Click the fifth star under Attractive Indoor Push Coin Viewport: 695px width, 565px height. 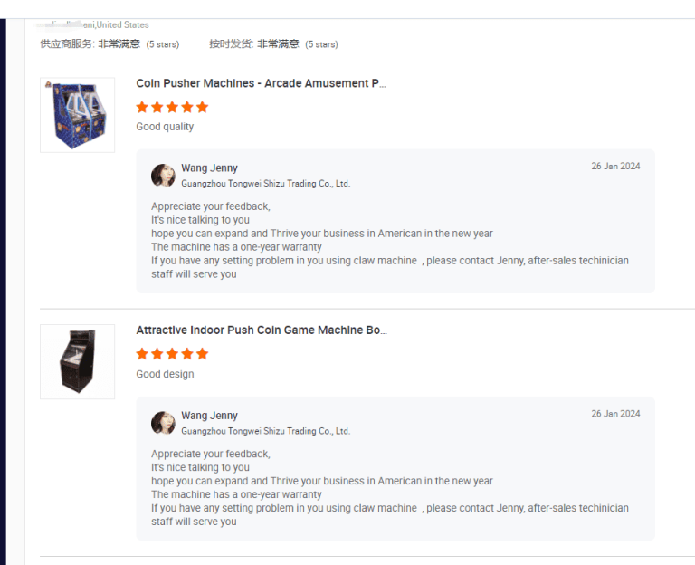(202, 354)
